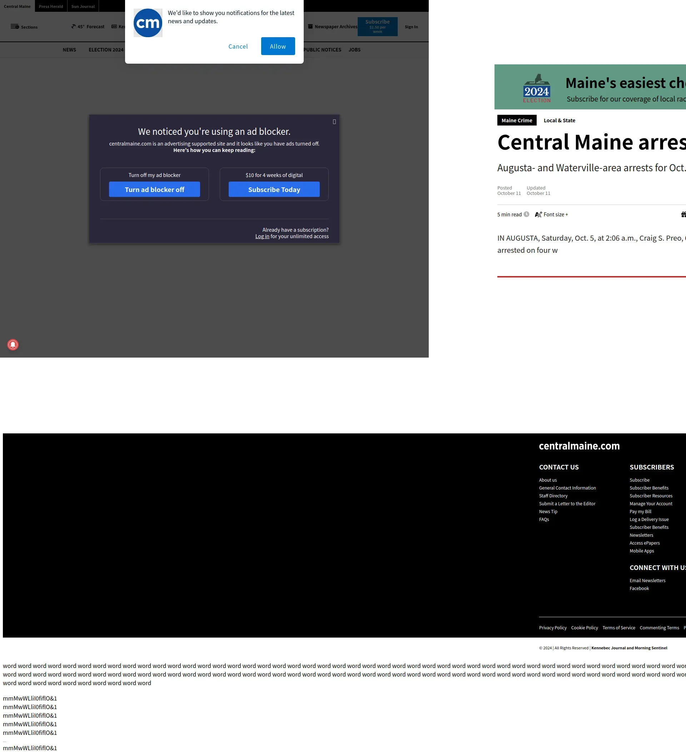Viewport: 686px width, 752px height.
Task: Select the Maine Crime category tag
Action: pos(517,121)
